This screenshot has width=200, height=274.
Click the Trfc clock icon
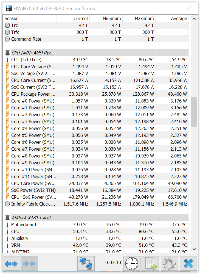(7, 32)
